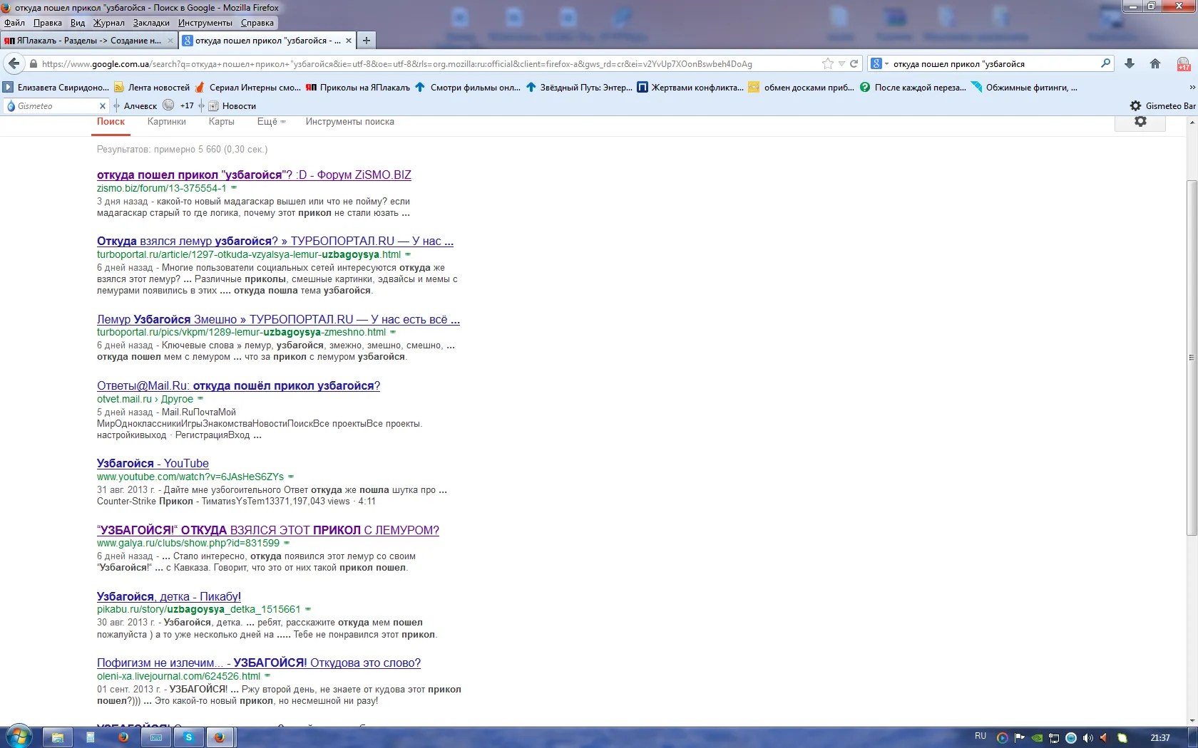Open Gismeteo Bar settings gear
Screen dimensions: 1198x748
pos(1135,105)
